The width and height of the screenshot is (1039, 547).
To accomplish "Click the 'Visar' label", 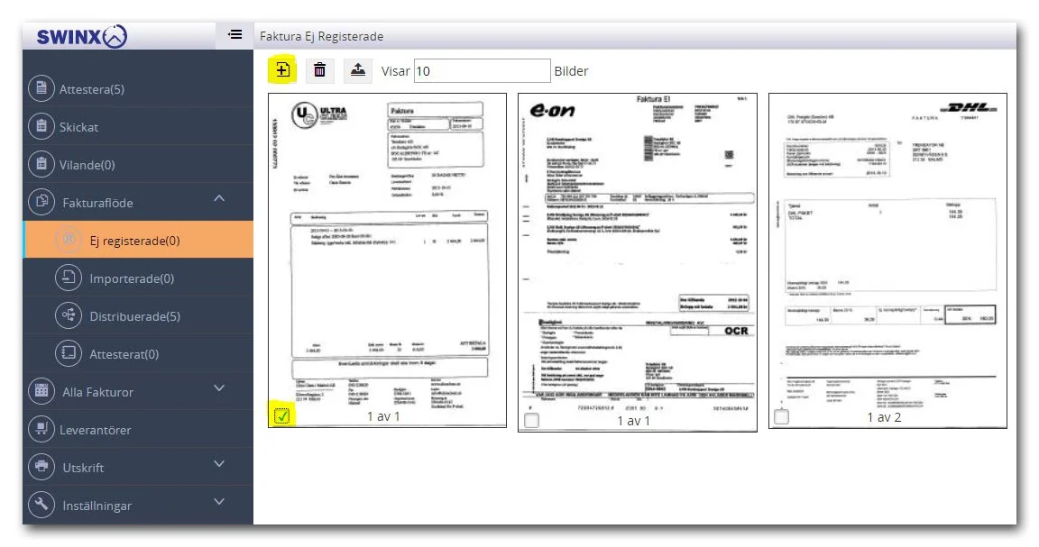I will [x=396, y=71].
